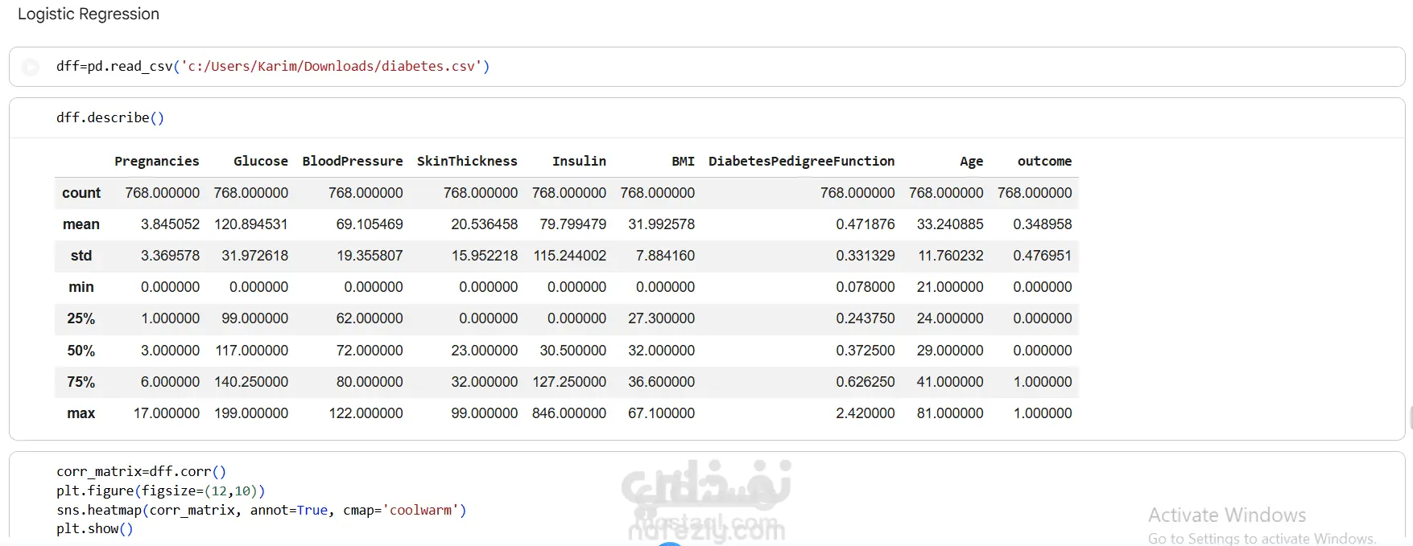Click the max row label

tap(81, 413)
